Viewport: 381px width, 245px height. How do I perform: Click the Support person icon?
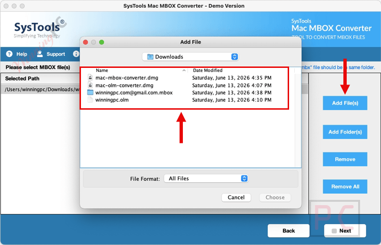(40, 54)
